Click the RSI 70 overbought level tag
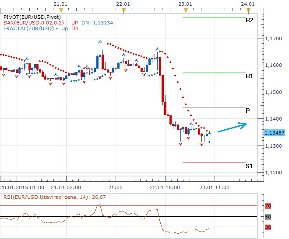The height and width of the screenshot is (239, 289). click(269, 205)
